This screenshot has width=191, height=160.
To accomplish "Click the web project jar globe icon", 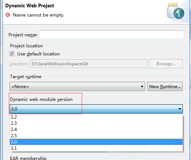I will [x=176, y=11].
